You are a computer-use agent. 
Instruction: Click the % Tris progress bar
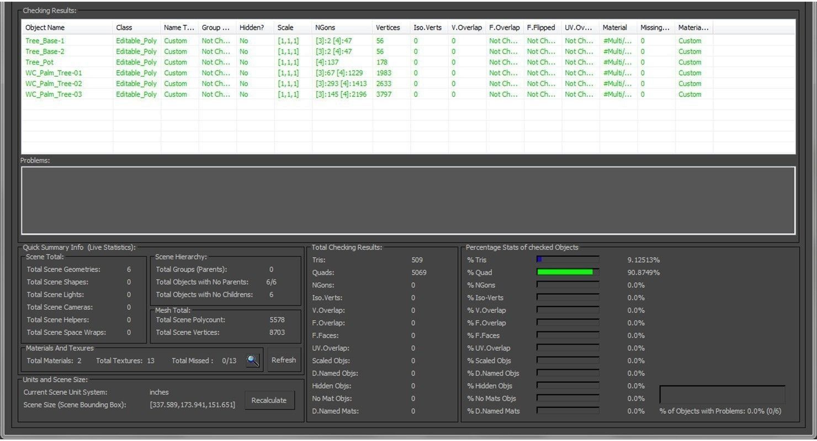pyautogui.click(x=568, y=260)
